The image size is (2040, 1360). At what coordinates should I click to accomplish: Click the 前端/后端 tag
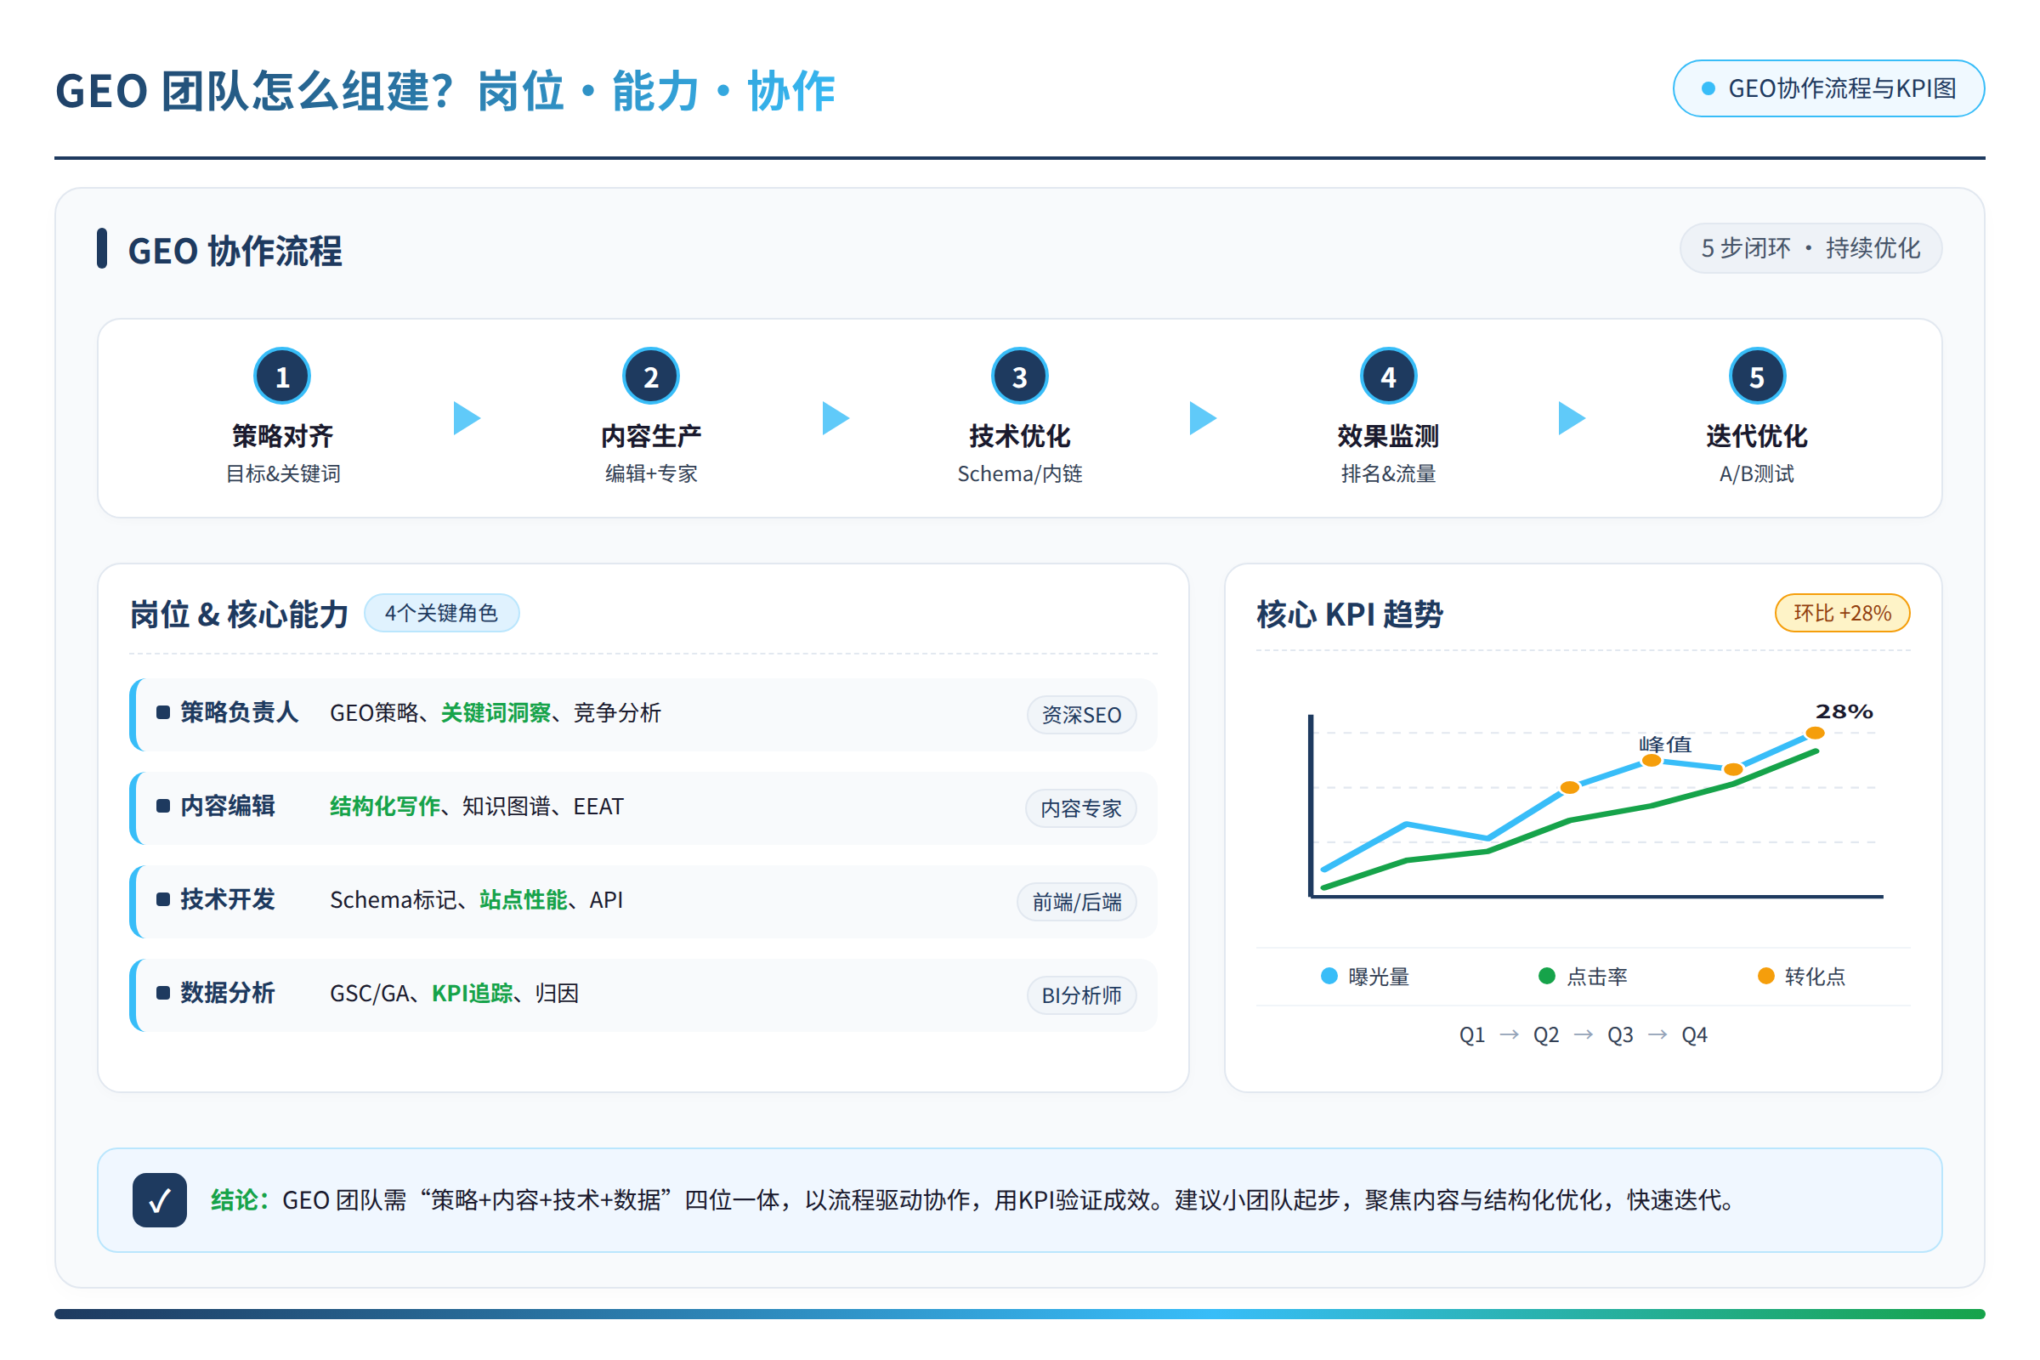[x=1076, y=902]
